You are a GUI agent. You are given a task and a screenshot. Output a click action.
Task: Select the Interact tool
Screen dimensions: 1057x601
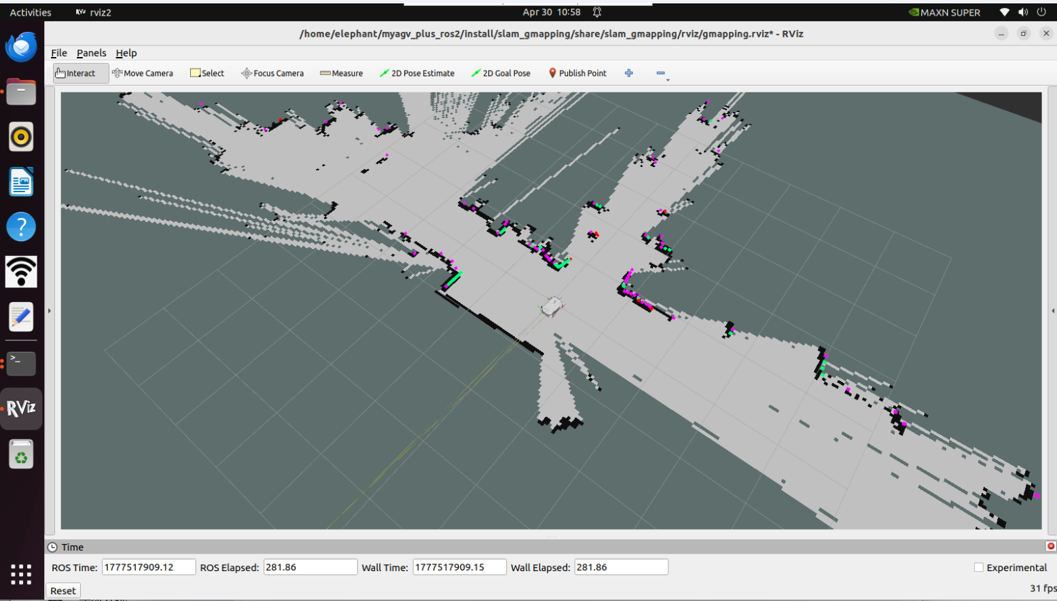tap(81, 73)
